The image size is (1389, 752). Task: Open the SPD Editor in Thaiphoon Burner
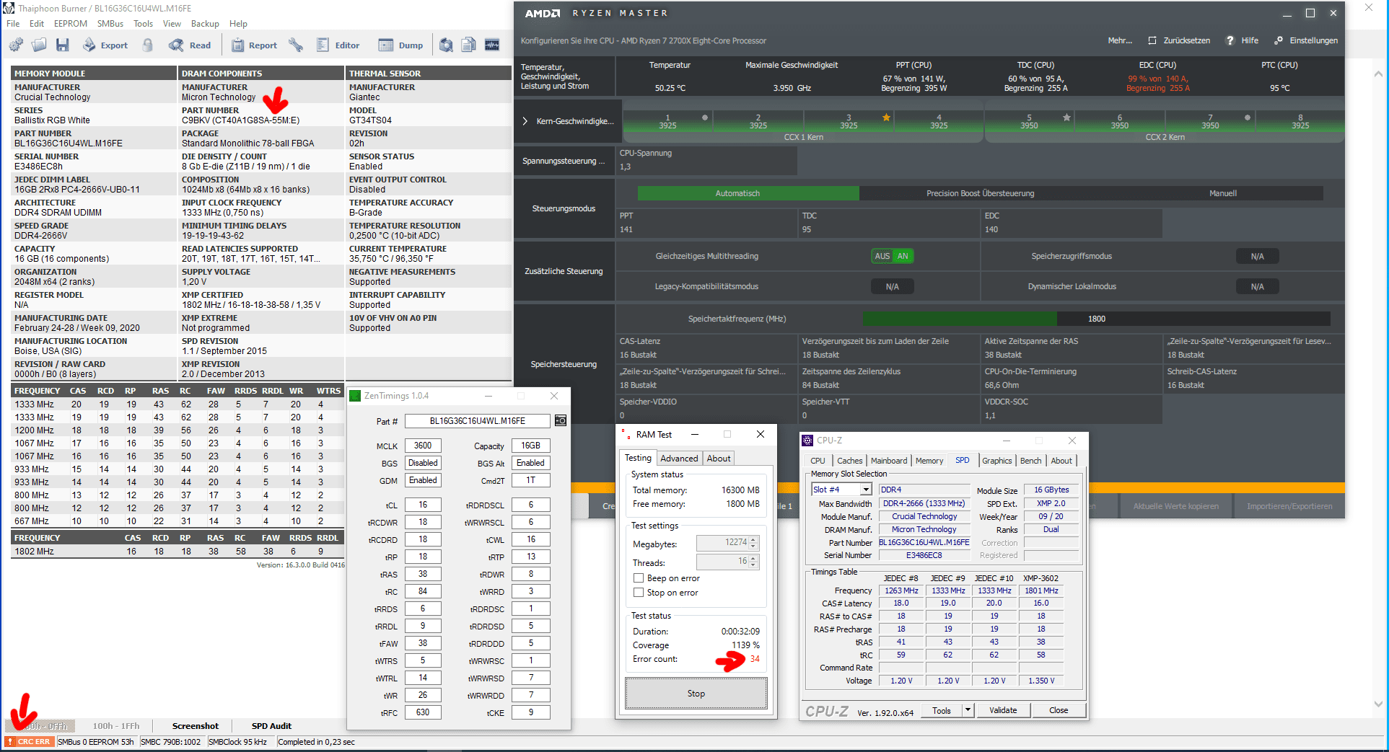(338, 45)
